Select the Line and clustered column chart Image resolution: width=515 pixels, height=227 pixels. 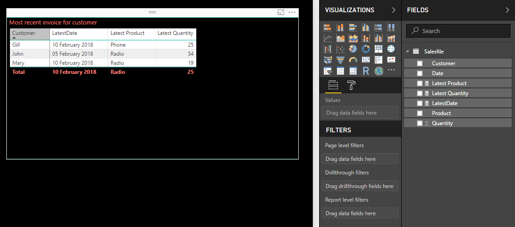(379, 39)
